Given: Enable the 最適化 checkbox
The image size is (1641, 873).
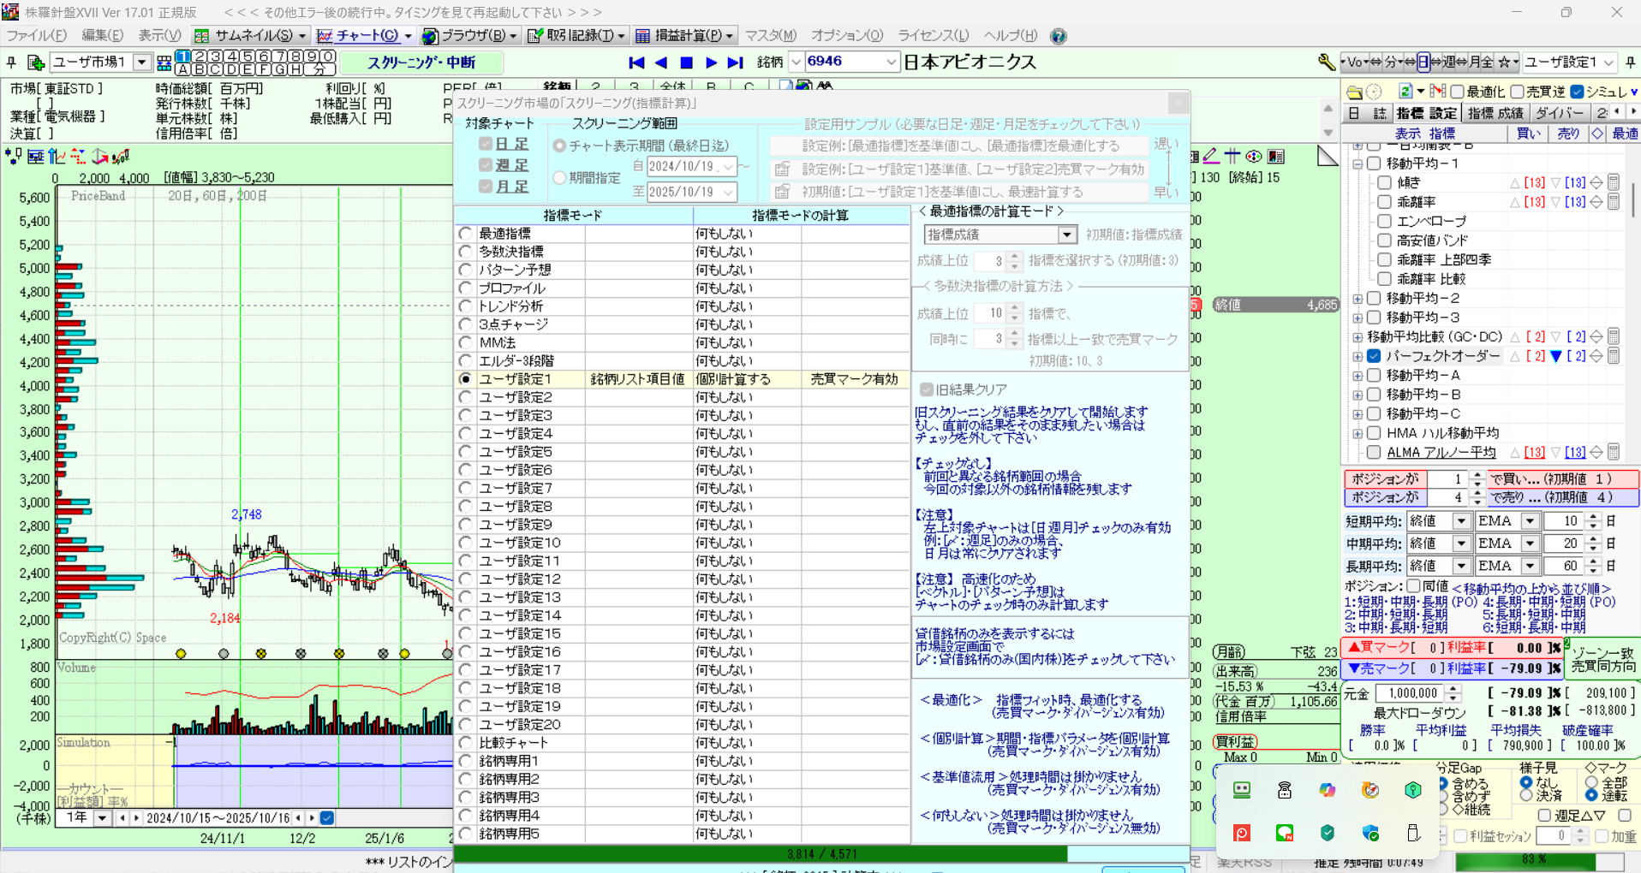Looking at the screenshot, I should 1457,92.
